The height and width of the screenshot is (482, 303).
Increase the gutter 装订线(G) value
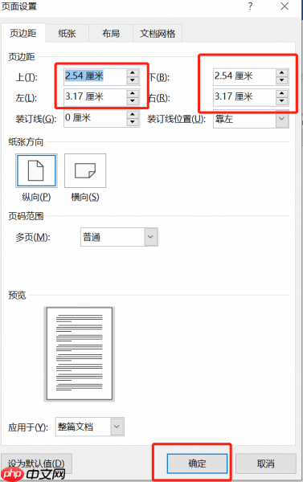coord(133,115)
